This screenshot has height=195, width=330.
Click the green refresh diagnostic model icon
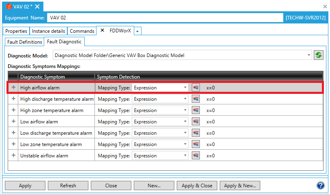(319, 55)
